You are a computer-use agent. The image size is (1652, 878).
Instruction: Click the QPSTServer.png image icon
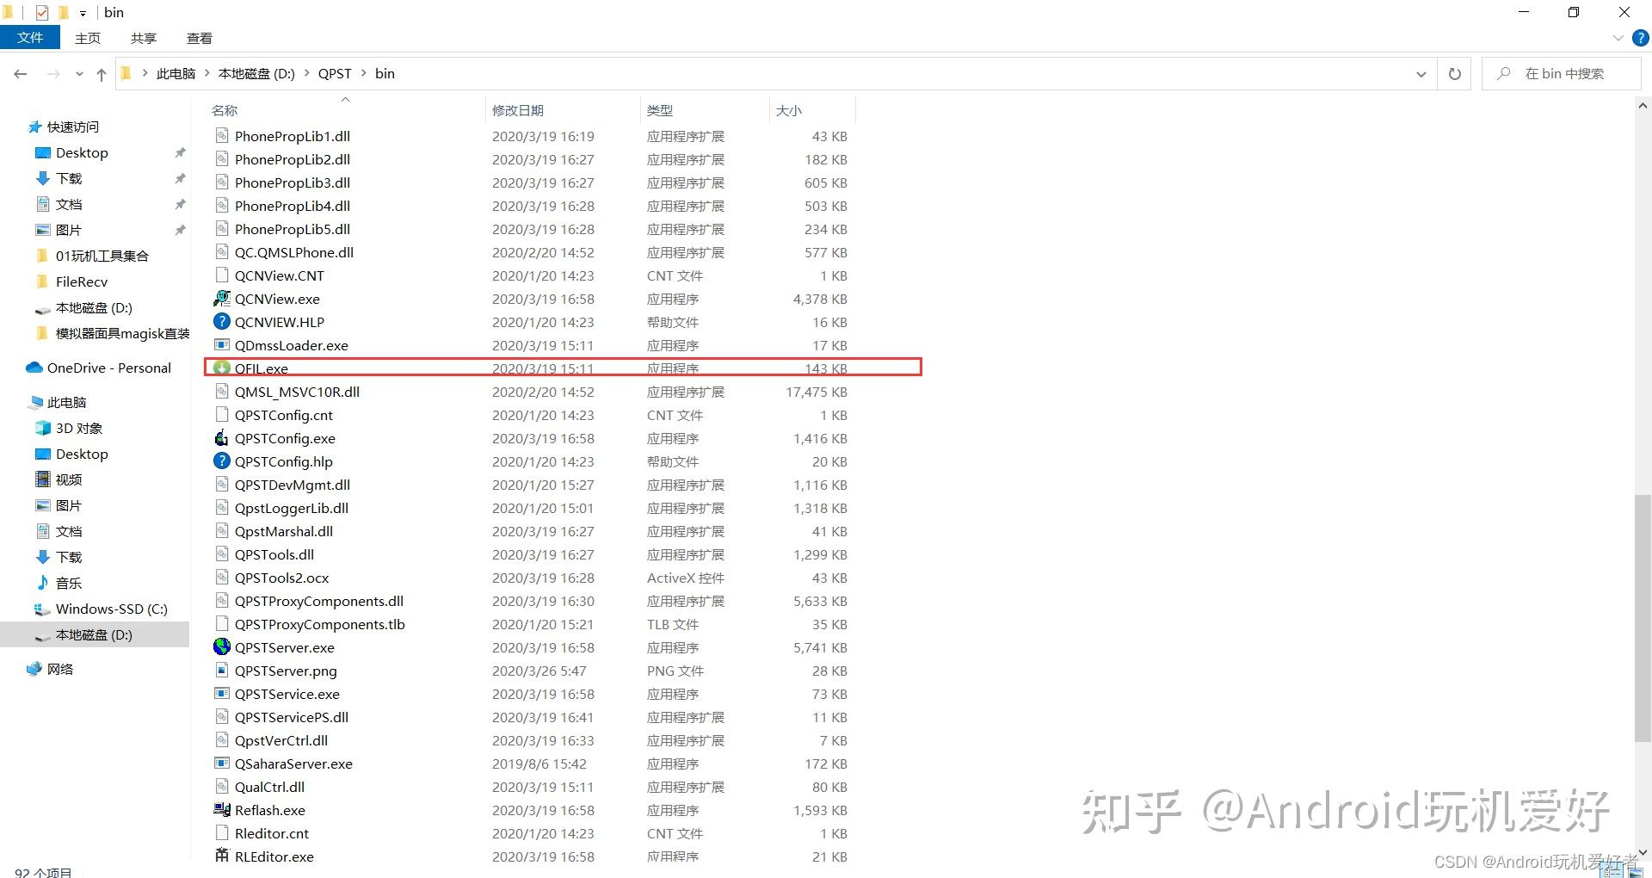point(222,671)
